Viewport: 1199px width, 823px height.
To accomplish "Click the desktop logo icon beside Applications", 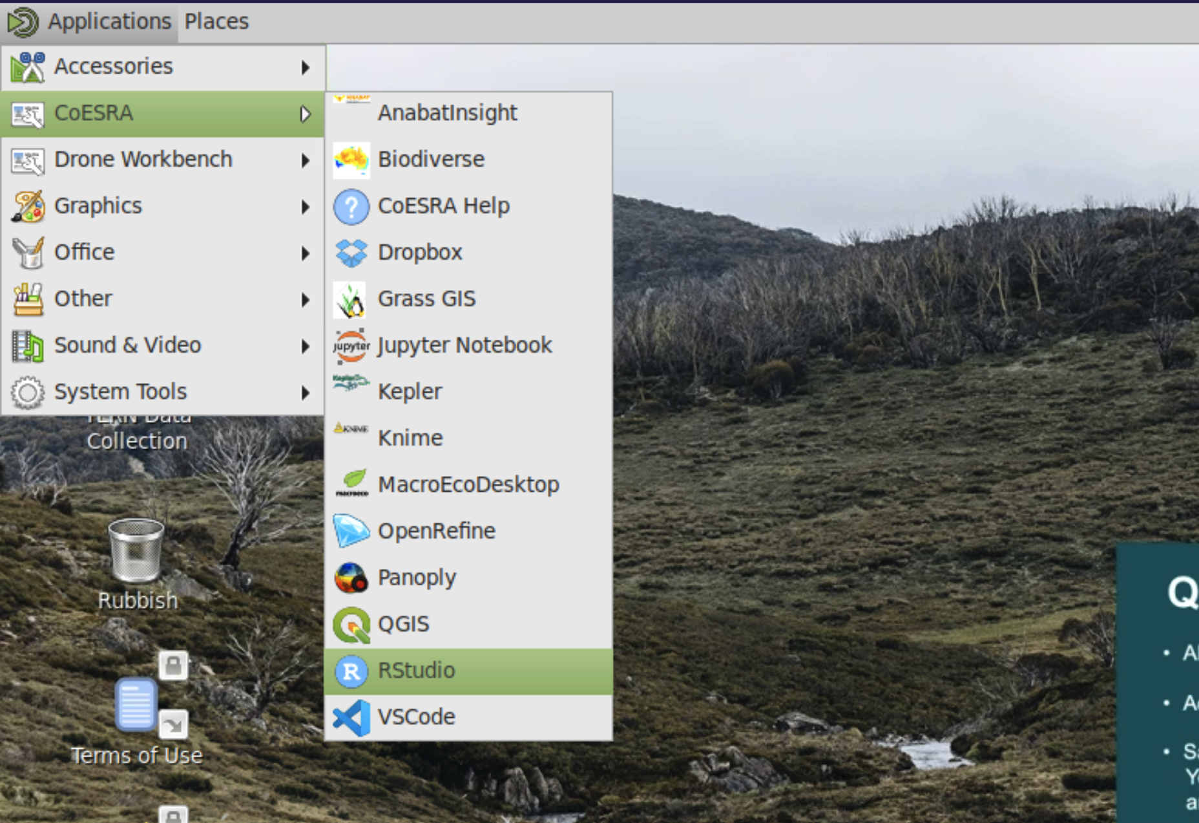I will [23, 22].
